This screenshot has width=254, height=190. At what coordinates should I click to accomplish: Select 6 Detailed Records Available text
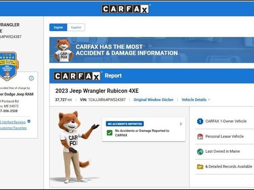228,167
